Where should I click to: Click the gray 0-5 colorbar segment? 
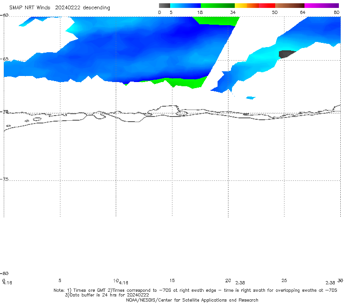point(164,6)
